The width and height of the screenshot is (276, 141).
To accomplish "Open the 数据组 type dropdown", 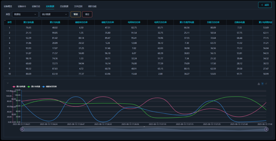I will (x=25, y=14).
